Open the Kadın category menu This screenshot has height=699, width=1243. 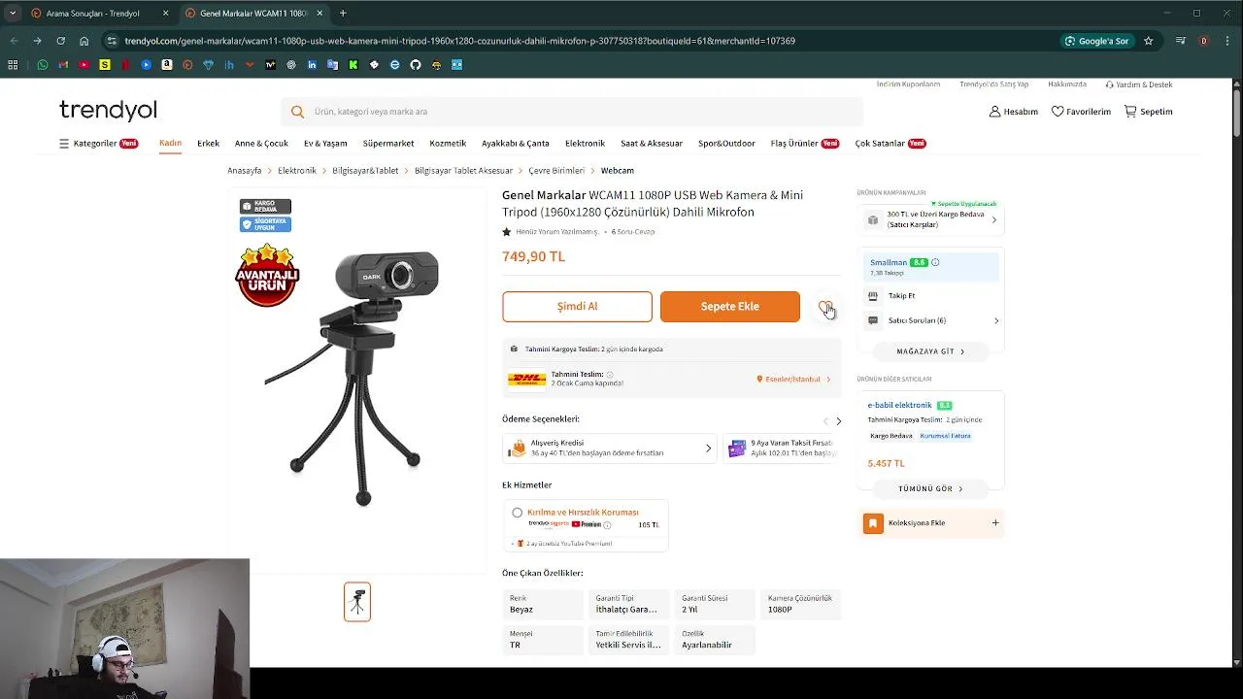point(170,143)
